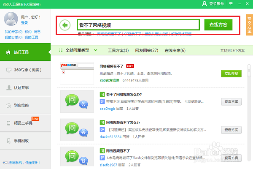
Task: Click the flame icon beside 热门工具
Action: tap(8, 52)
